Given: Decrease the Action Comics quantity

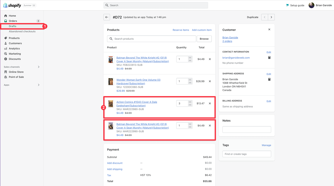Looking at the screenshot, I should click(x=190, y=105).
